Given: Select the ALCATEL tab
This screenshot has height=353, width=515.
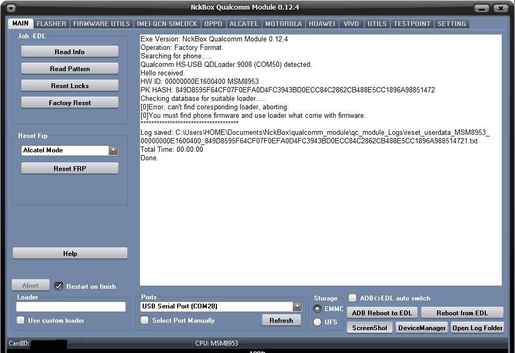Looking at the screenshot, I should [x=243, y=24].
